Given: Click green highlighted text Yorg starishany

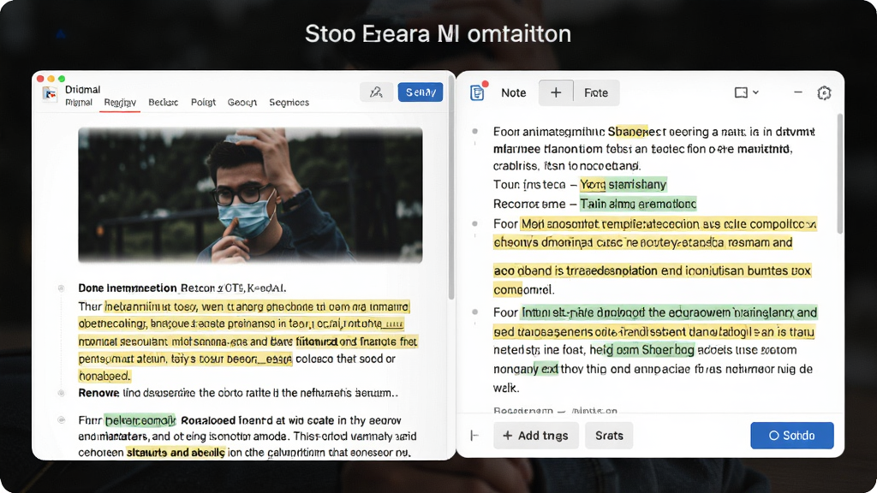Looking at the screenshot, I should 623,185.
